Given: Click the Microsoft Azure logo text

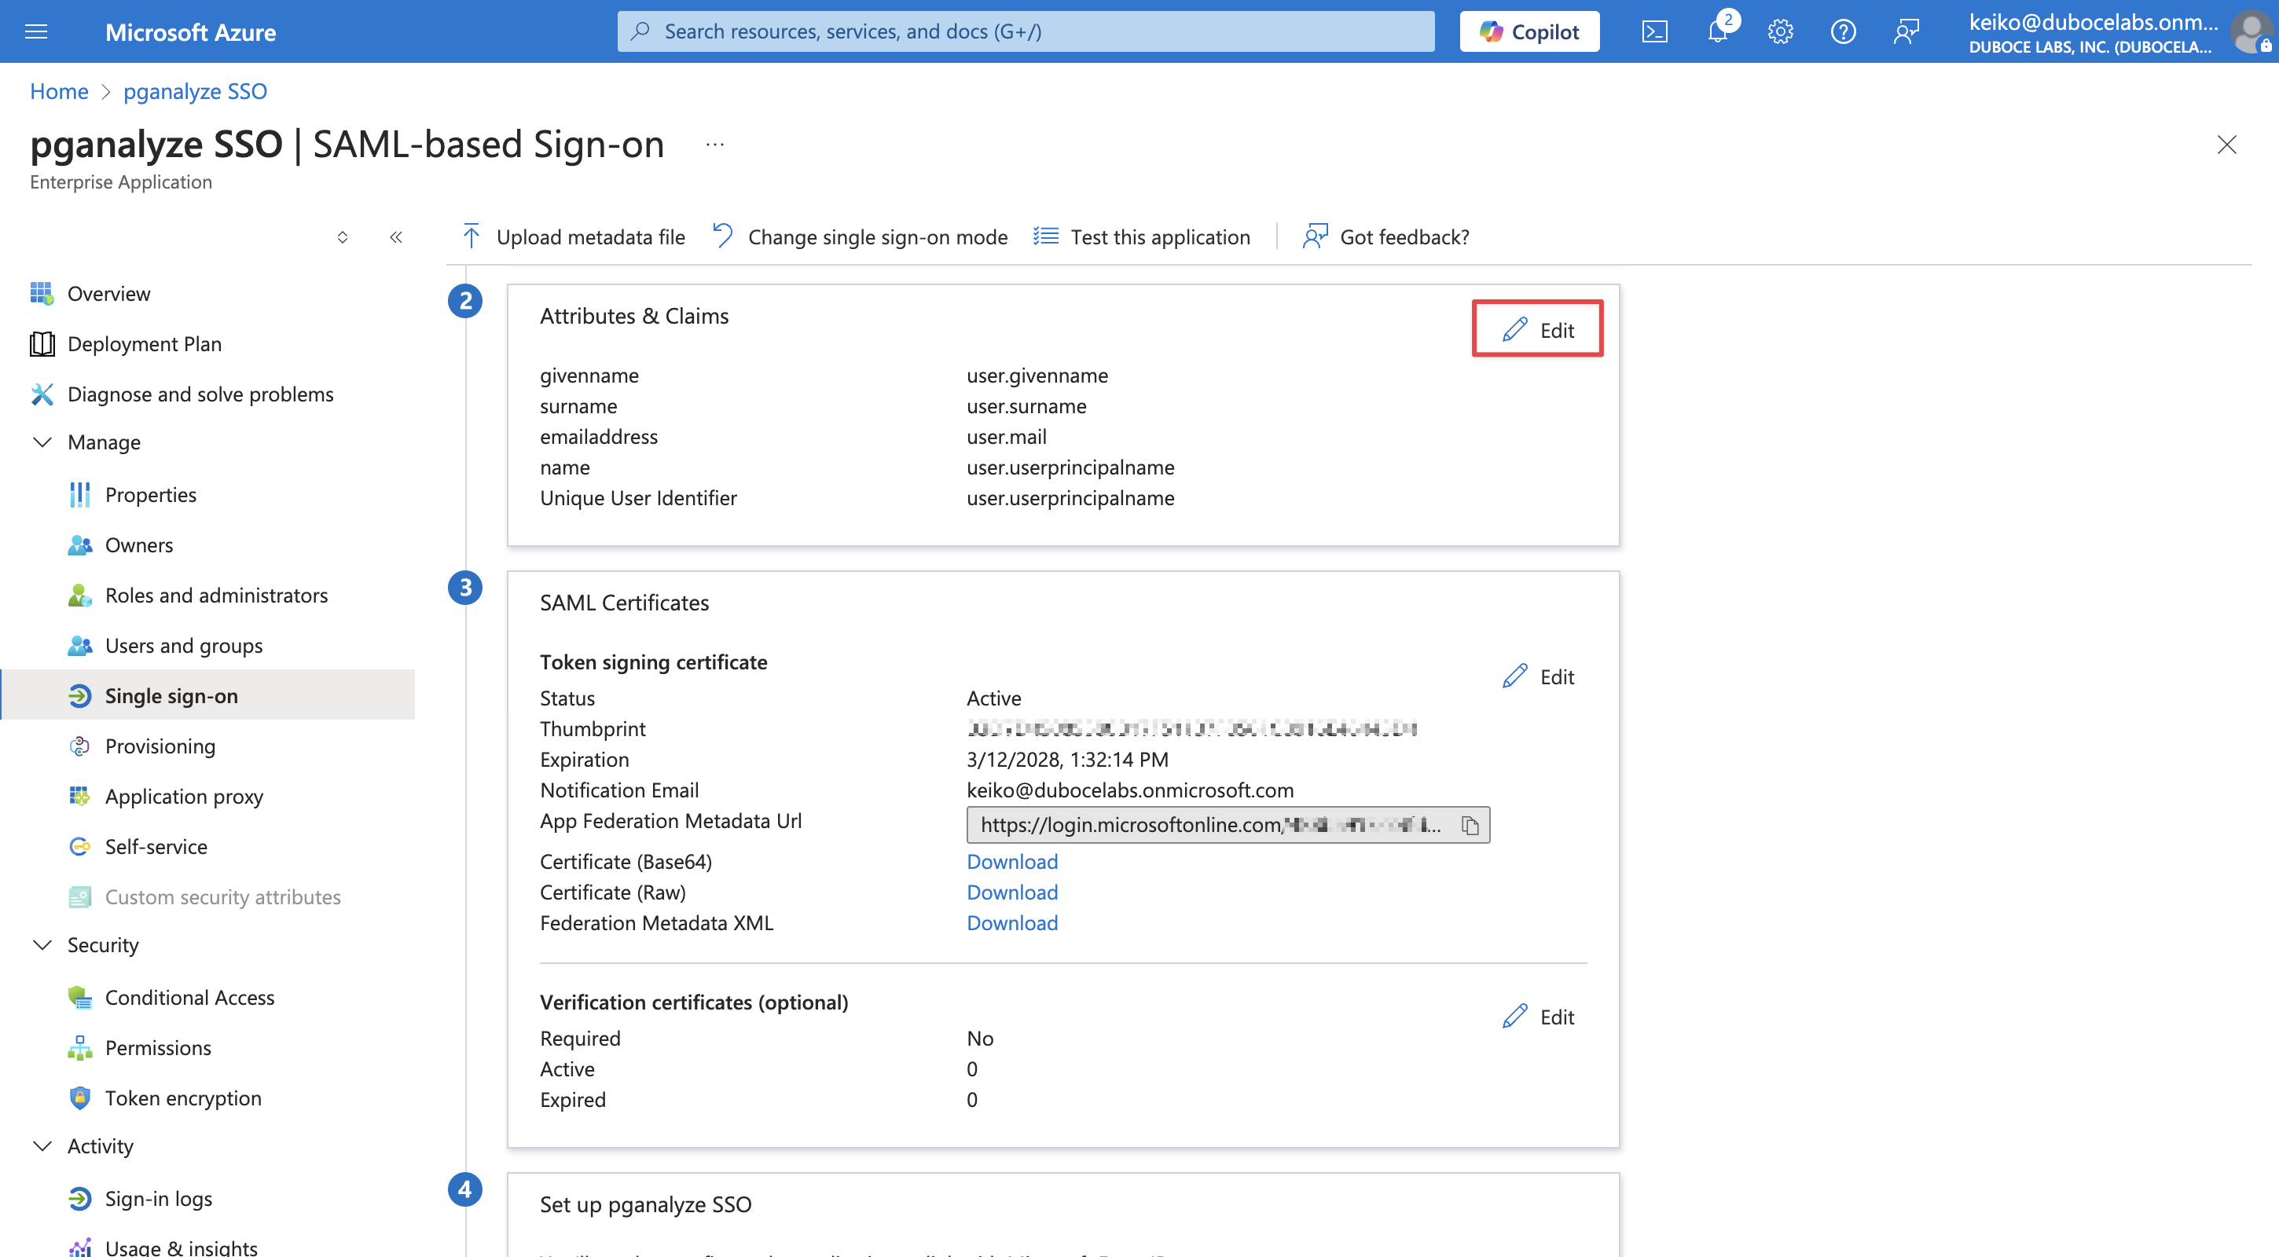Looking at the screenshot, I should pos(190,32).
